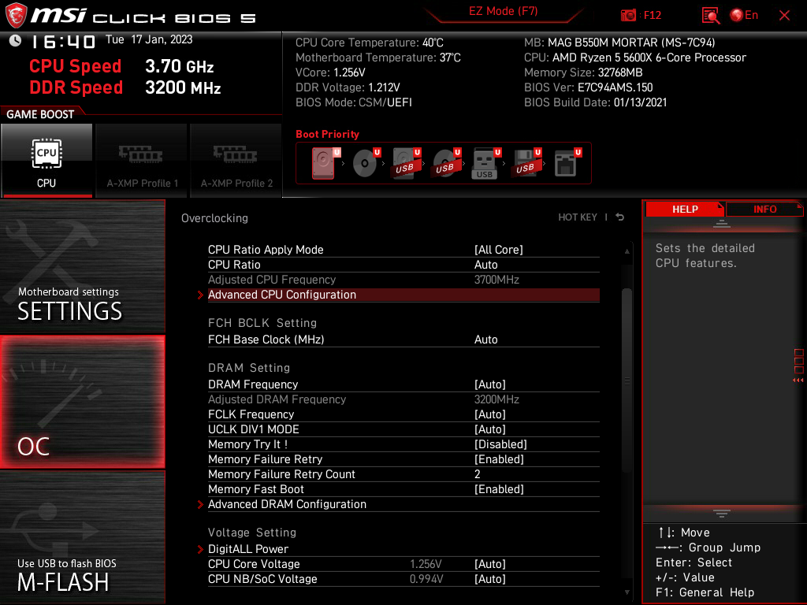Toggle the CPU Game Boost button

[x=46, y=161]
